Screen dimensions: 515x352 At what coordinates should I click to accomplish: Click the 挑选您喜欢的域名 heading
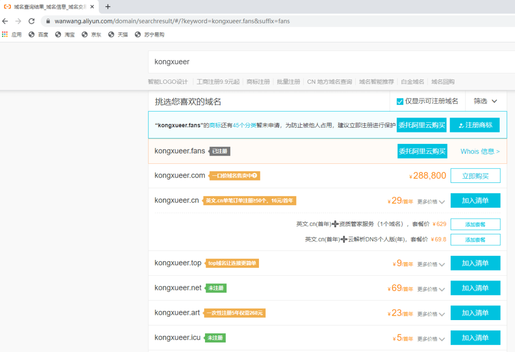pyautogui.click(x=188, y=102)
